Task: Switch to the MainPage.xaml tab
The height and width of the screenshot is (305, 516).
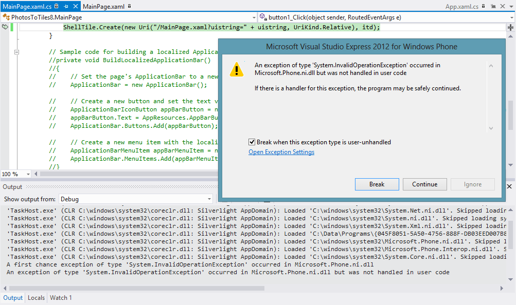Action: [103, 6]
